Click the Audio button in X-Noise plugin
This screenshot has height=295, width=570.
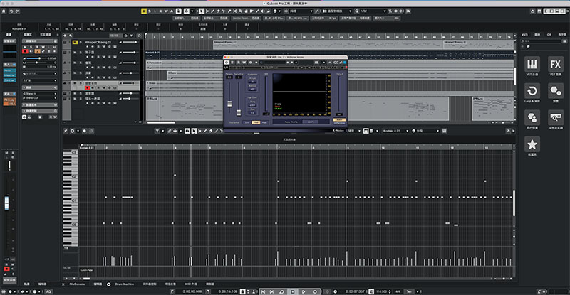tap(339, 119)
